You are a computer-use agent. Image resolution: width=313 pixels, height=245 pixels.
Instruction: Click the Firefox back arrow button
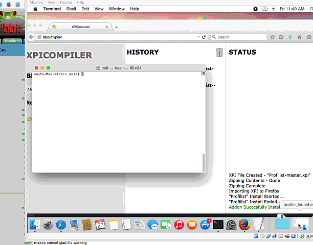31,37
